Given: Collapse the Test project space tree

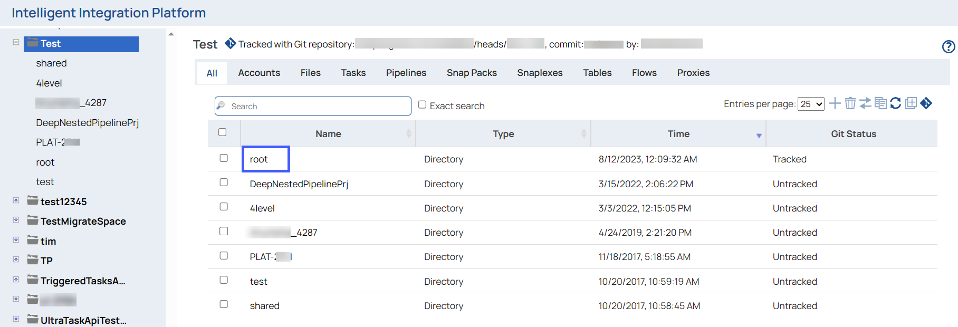Looking at the screenshot, I should 16,42.
